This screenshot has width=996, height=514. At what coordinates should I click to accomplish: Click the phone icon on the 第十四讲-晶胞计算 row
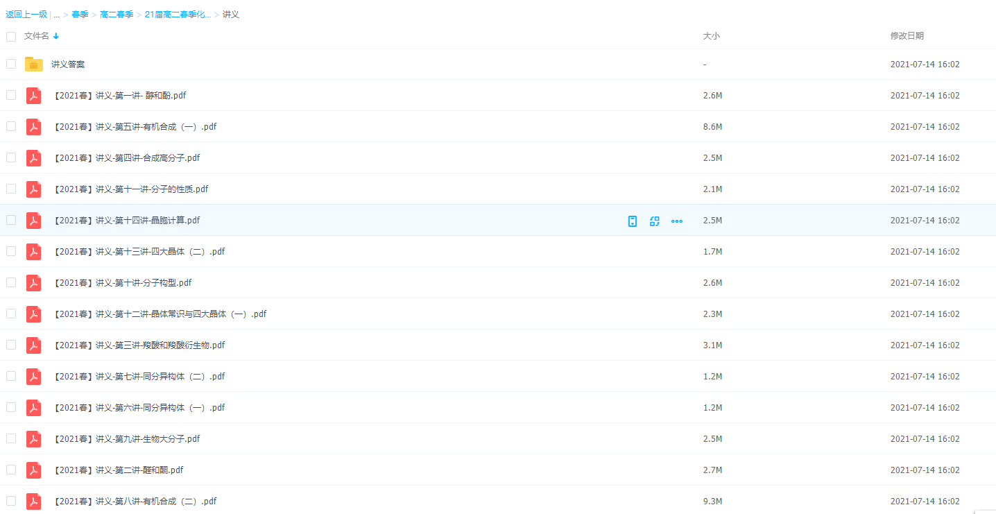click(632, 221)
